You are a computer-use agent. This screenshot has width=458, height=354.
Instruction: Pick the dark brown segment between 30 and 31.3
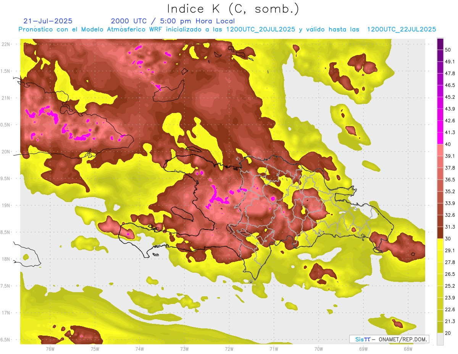pos(440,233)
